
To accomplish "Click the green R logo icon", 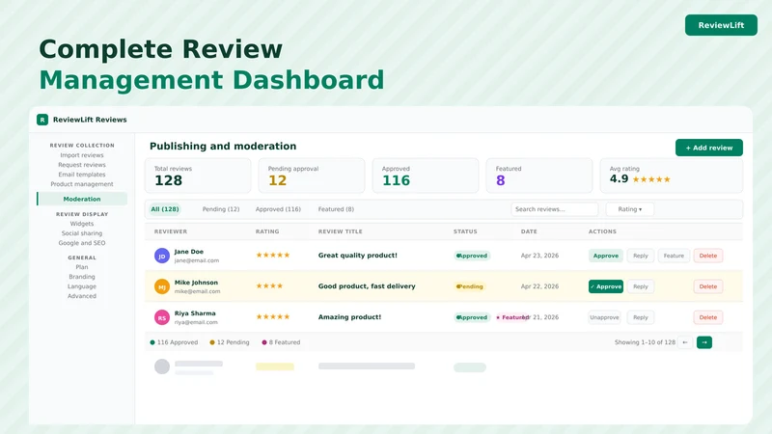I will click(x=42, y=120).
